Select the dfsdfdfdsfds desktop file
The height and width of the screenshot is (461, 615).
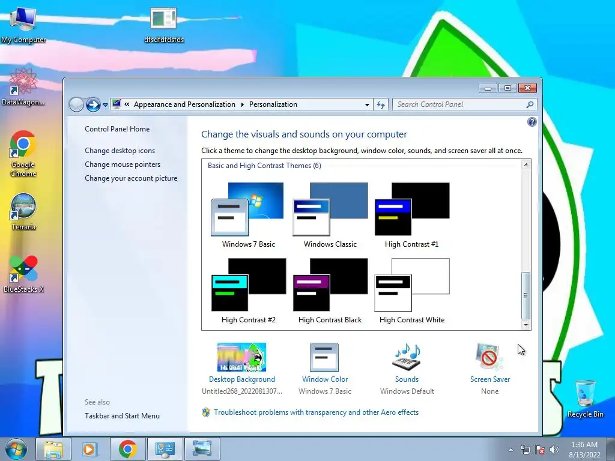[x=164, y=25]
